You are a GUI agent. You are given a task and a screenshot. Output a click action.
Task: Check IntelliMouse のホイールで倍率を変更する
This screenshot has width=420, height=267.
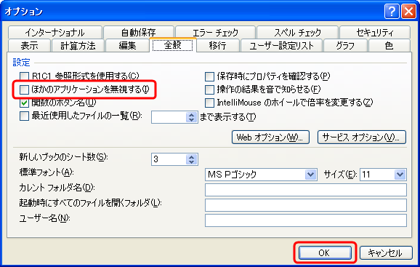tap(209, 103)
